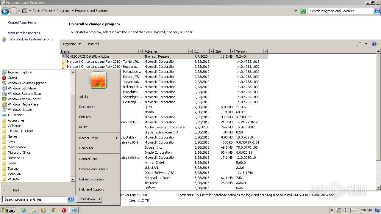This screenshot has height=214, width=381.
Task: Open the admin user folder
Action: tap(83, 97)
